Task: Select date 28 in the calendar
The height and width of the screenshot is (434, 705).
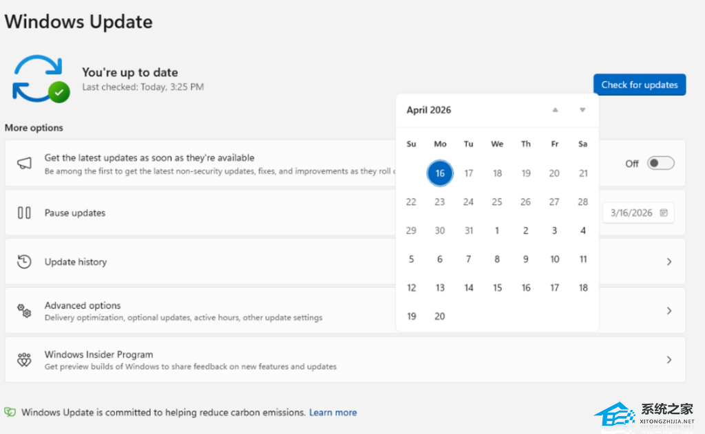Action: (582, 202)
